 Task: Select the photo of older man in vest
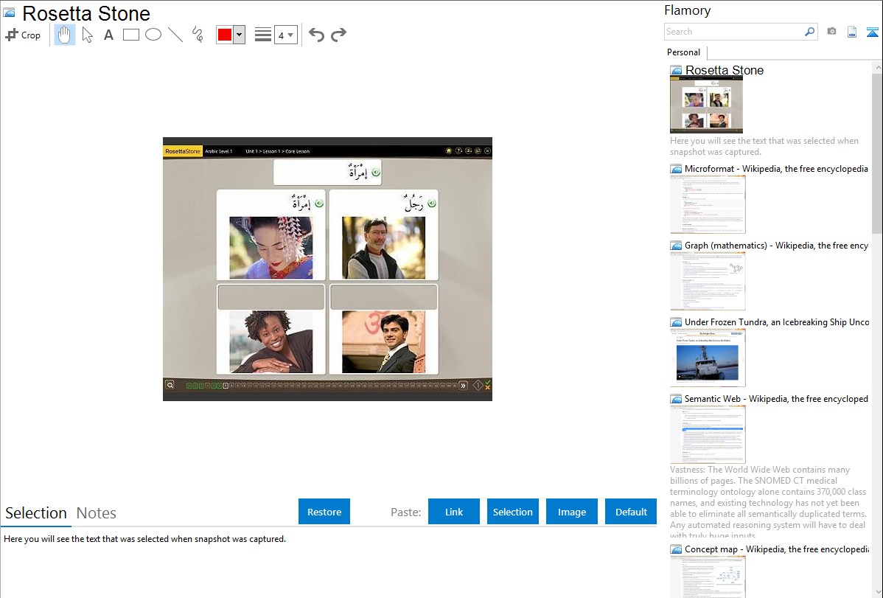pyautogui.click(x=383, y=248)
